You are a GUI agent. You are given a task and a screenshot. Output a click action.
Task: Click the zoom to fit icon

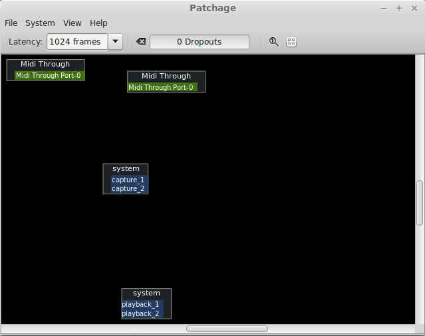pyautogui.click(x=291, y=42)
